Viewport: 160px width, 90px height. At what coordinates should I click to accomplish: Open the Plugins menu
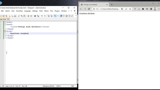57,11
